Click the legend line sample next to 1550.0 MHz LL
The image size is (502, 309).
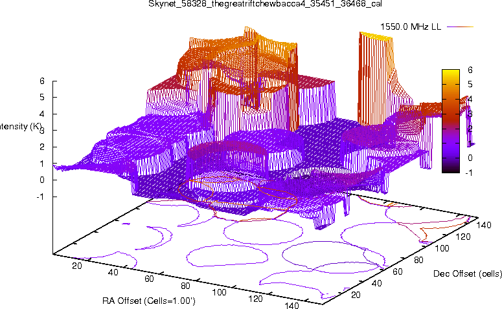[x=460, y=27]
